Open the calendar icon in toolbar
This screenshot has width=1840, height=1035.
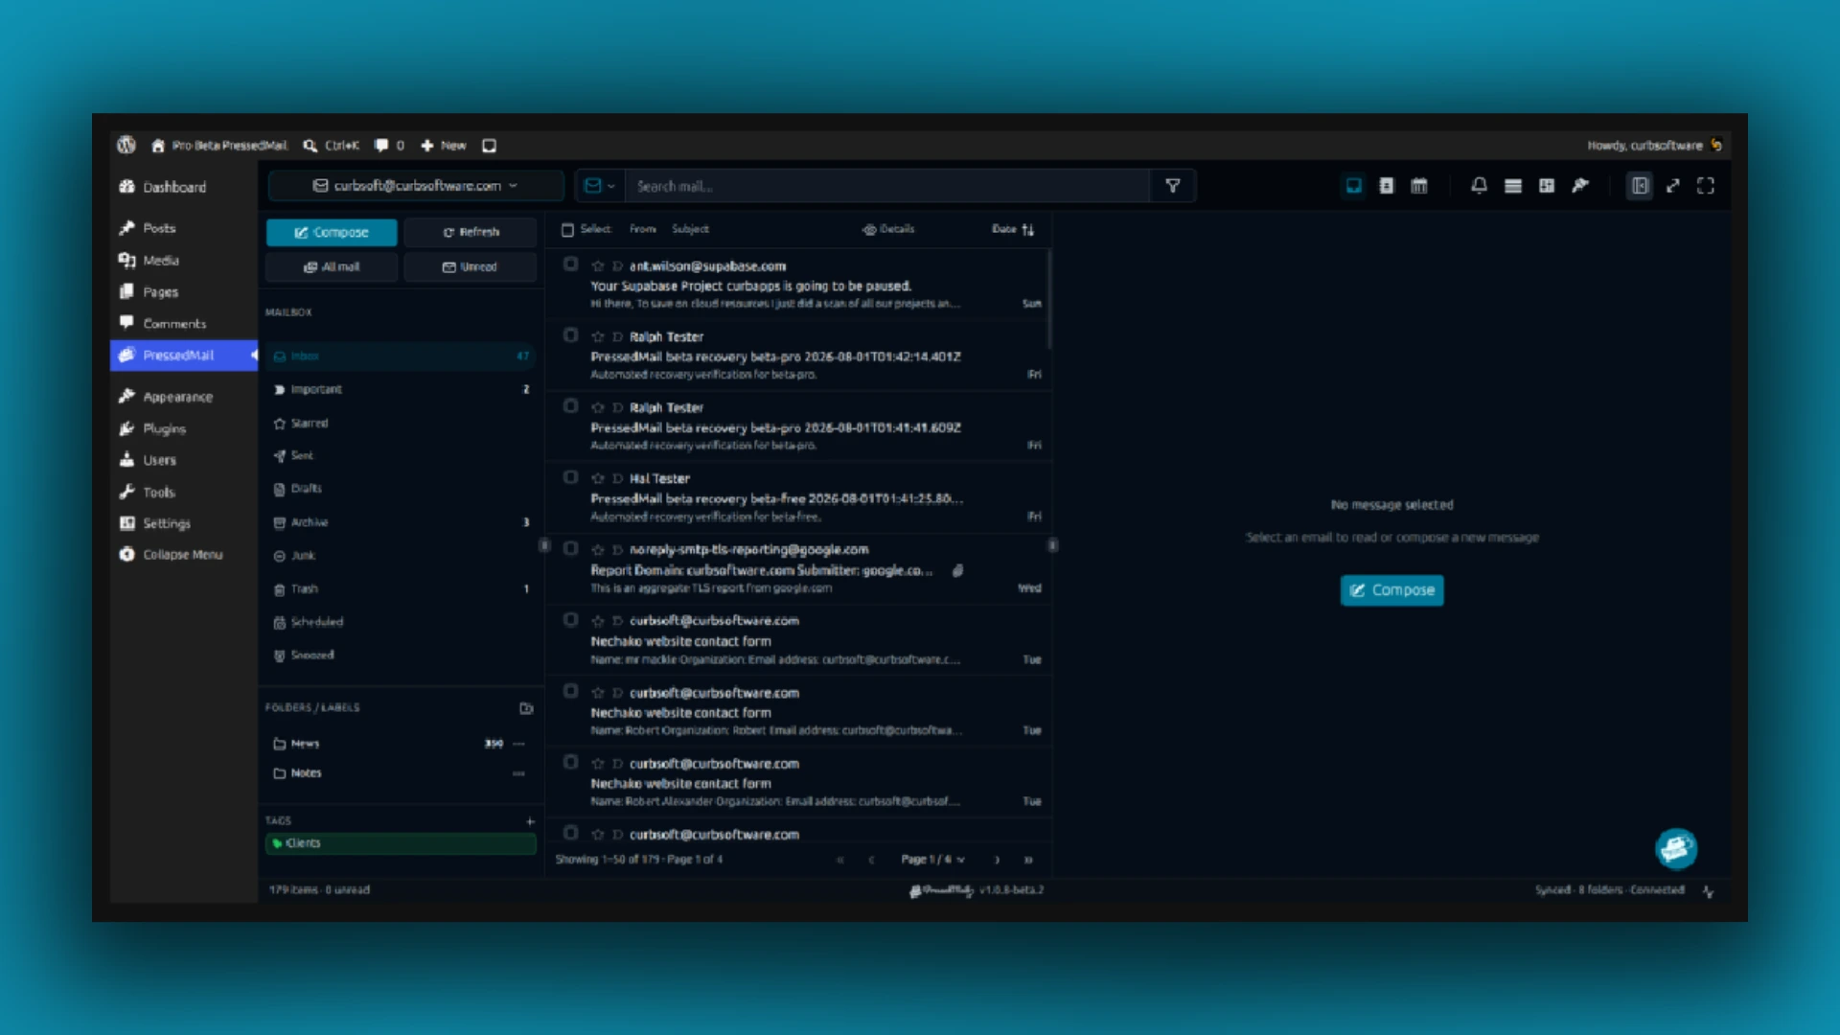point(1419,186)
